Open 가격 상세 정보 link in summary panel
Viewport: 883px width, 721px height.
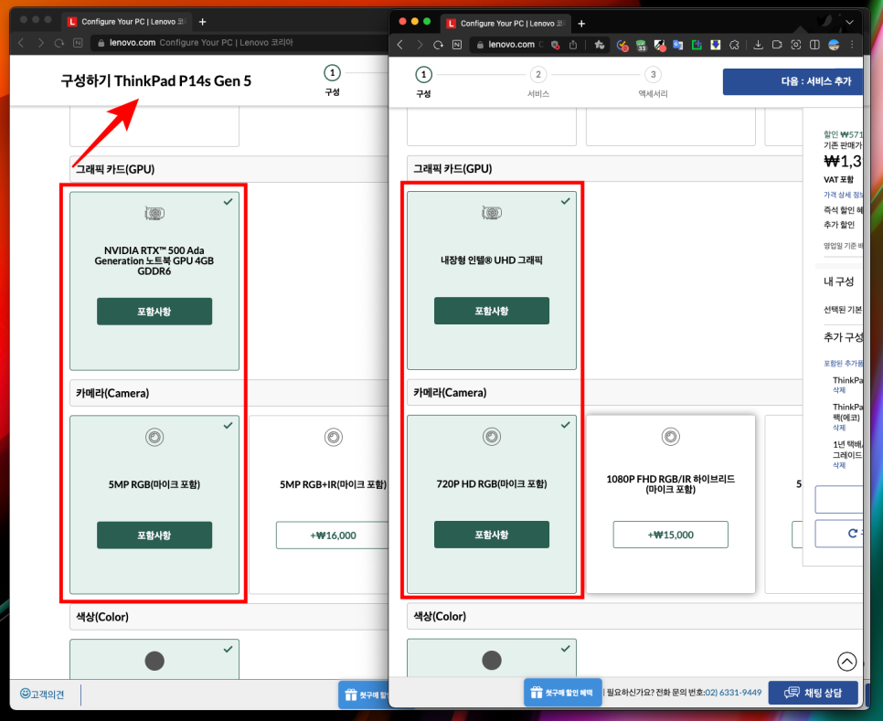(x=843, y=195)
